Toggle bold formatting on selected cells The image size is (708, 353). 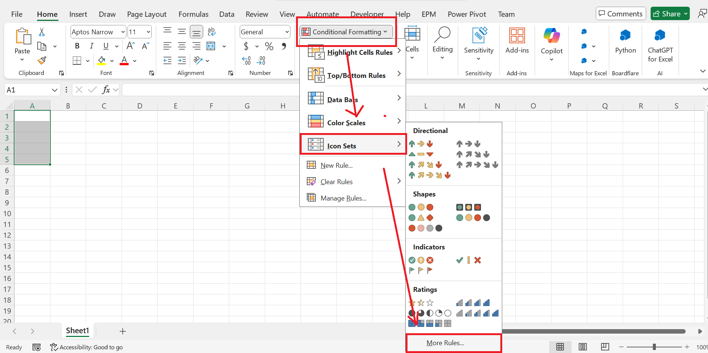point(77,46)
